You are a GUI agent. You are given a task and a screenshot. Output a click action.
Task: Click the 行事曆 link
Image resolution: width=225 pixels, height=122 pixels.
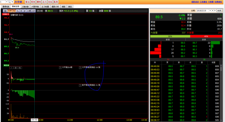click(211, 2)
